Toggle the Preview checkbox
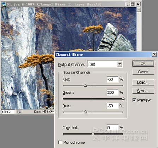This screenshot has width=158, height=148. (134, 100)
